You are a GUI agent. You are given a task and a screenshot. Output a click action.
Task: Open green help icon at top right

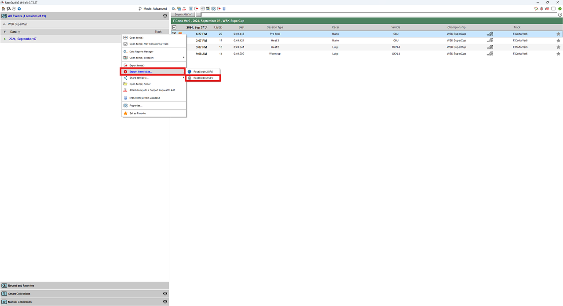click(x=559, y=9)
